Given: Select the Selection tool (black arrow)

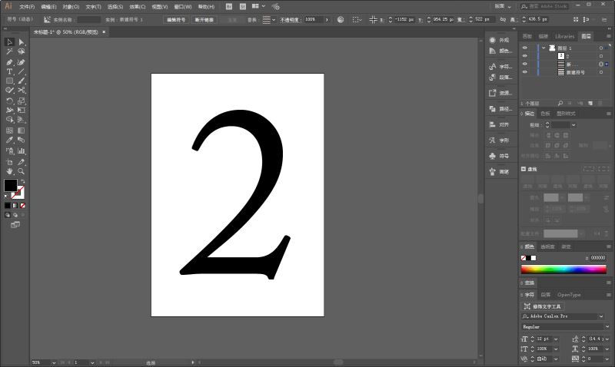Looking at the screenshot, I should point(10,42).
